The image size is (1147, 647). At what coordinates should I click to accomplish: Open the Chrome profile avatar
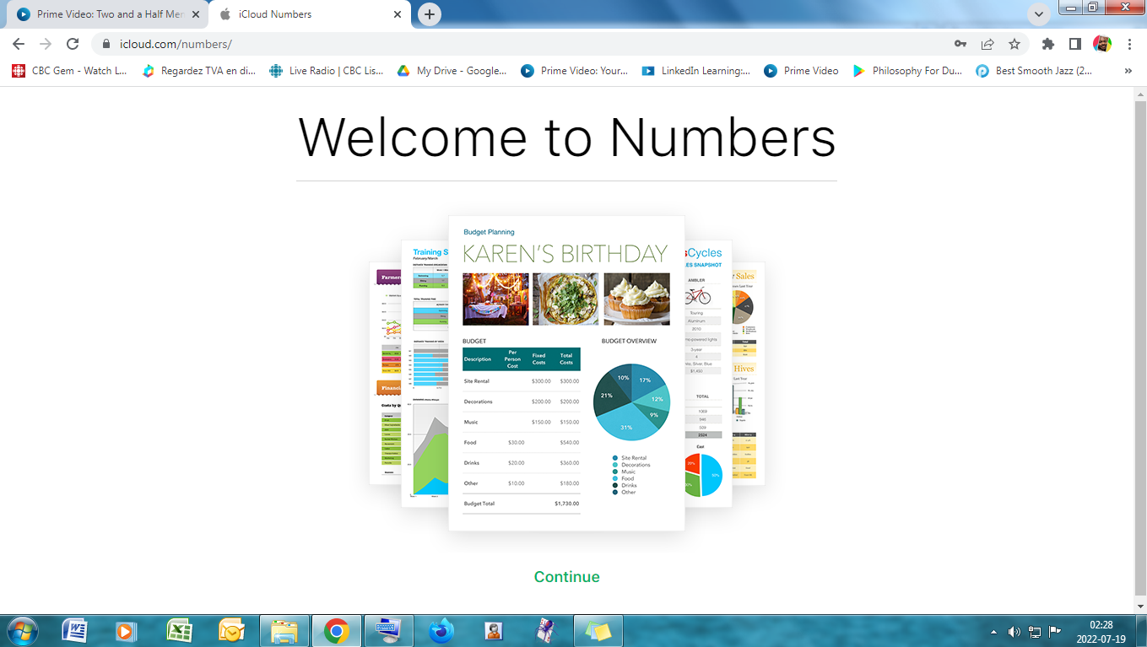[x=1102, y=44]
